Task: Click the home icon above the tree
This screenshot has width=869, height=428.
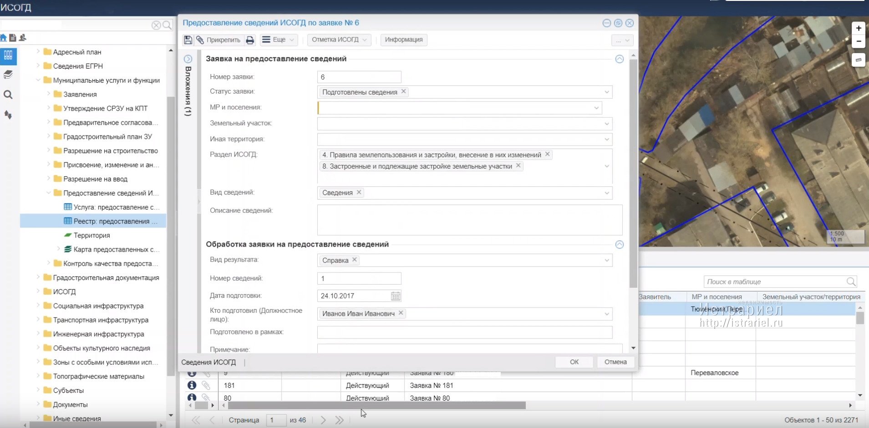Action: pyautogui.click(x=4, y=38)
